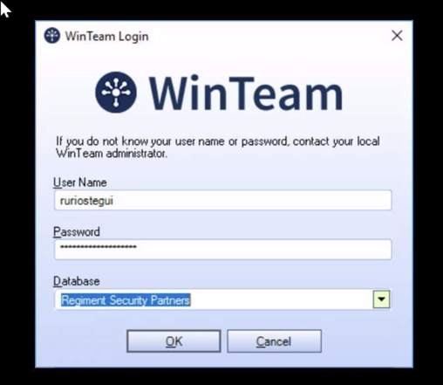Screen dimensions: 443x385
Task: Click the WinTeam Login title text
Action: click(x=106, y=37)
